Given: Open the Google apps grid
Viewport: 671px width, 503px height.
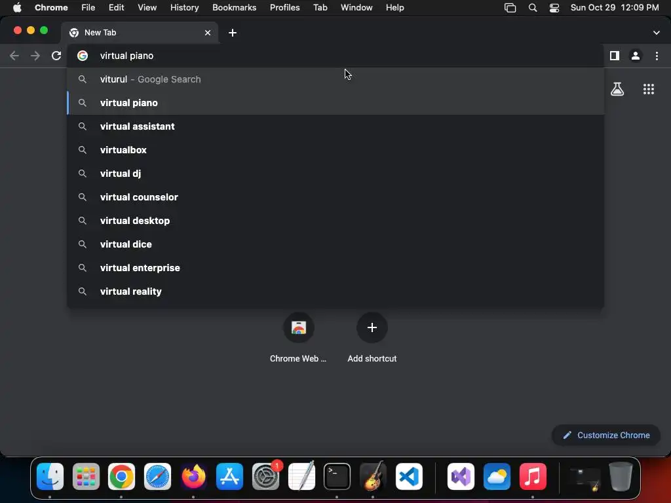Looking at the screenshot, I should (648, 89).
